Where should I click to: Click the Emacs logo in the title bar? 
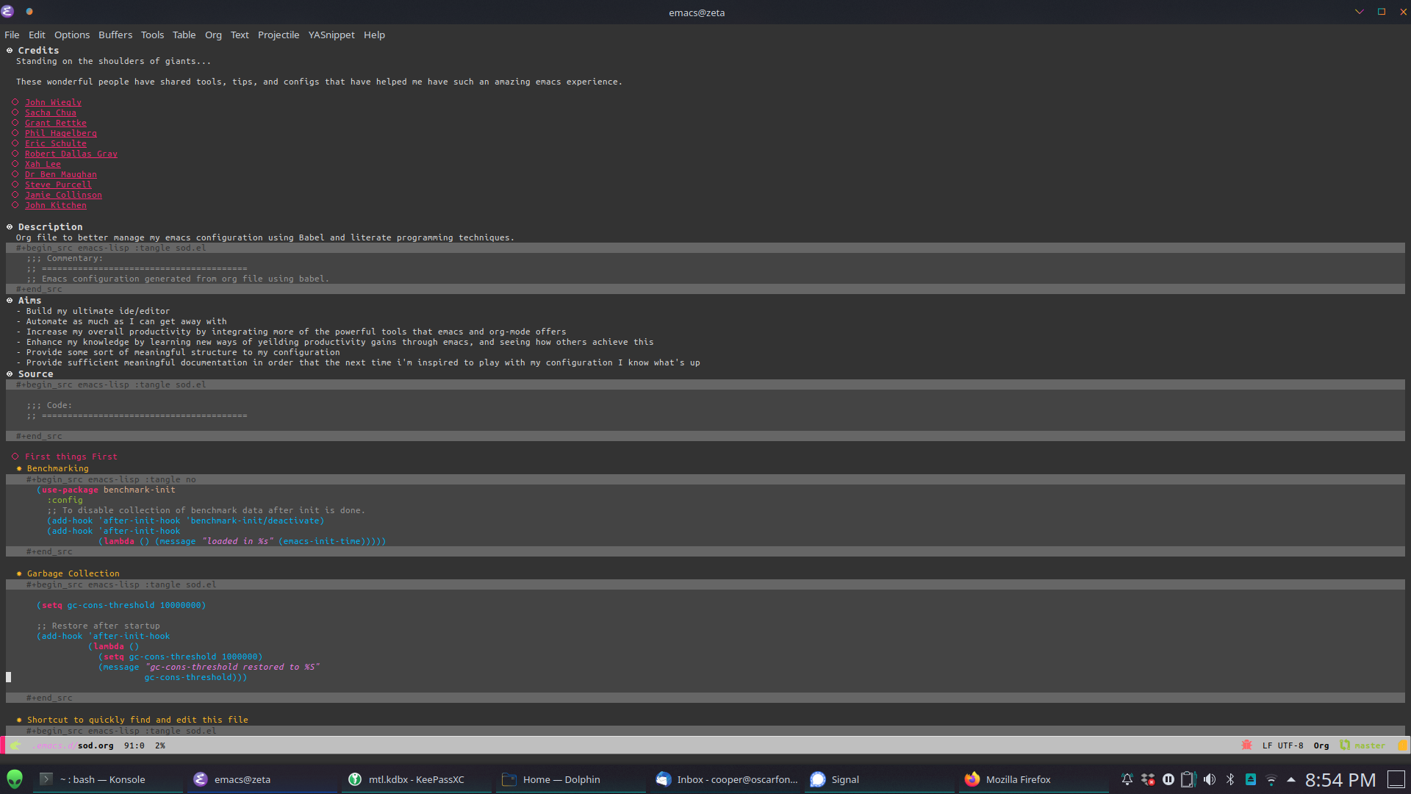(x=8, y=12)
